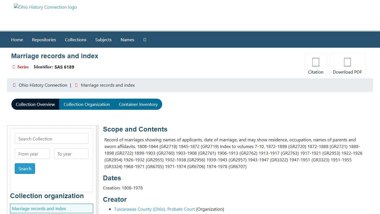Open the search icon in the navigation bar
This screenshot has width=380, height=214.
click(x=145, y=40)
